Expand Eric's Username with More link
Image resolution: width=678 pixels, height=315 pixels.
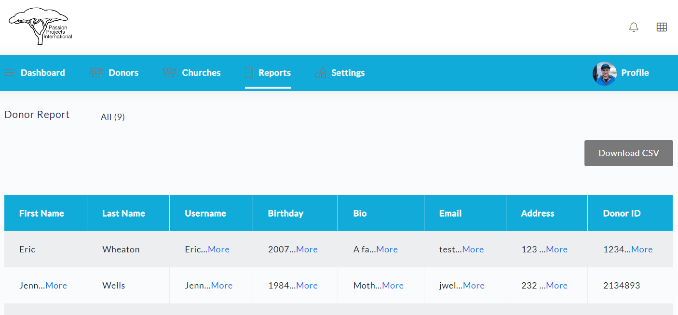click(x=218, y=249)
